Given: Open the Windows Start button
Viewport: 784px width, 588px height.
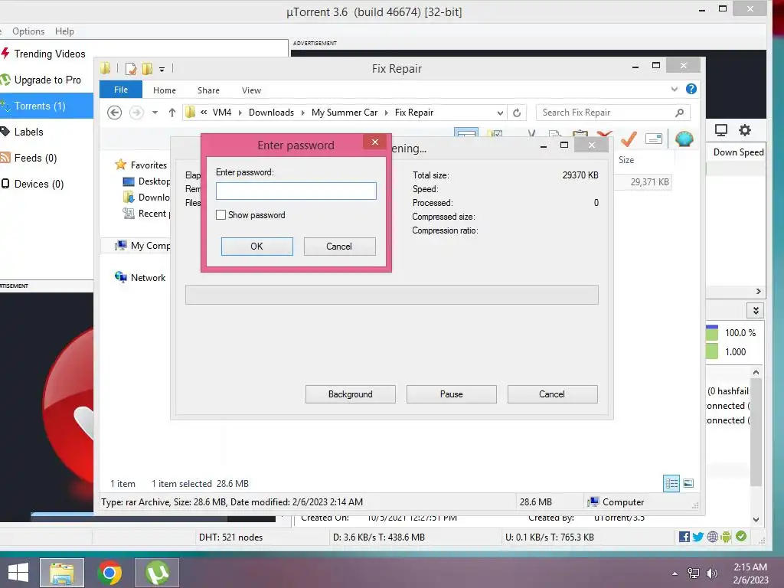Looking at the screenshot, I should [18, 573].
